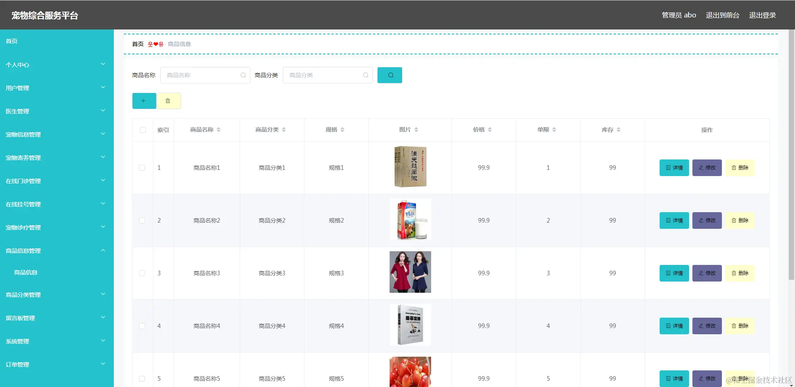Click 修改 for 商品名称2 row
795x387 pixels.
point(707,220)
